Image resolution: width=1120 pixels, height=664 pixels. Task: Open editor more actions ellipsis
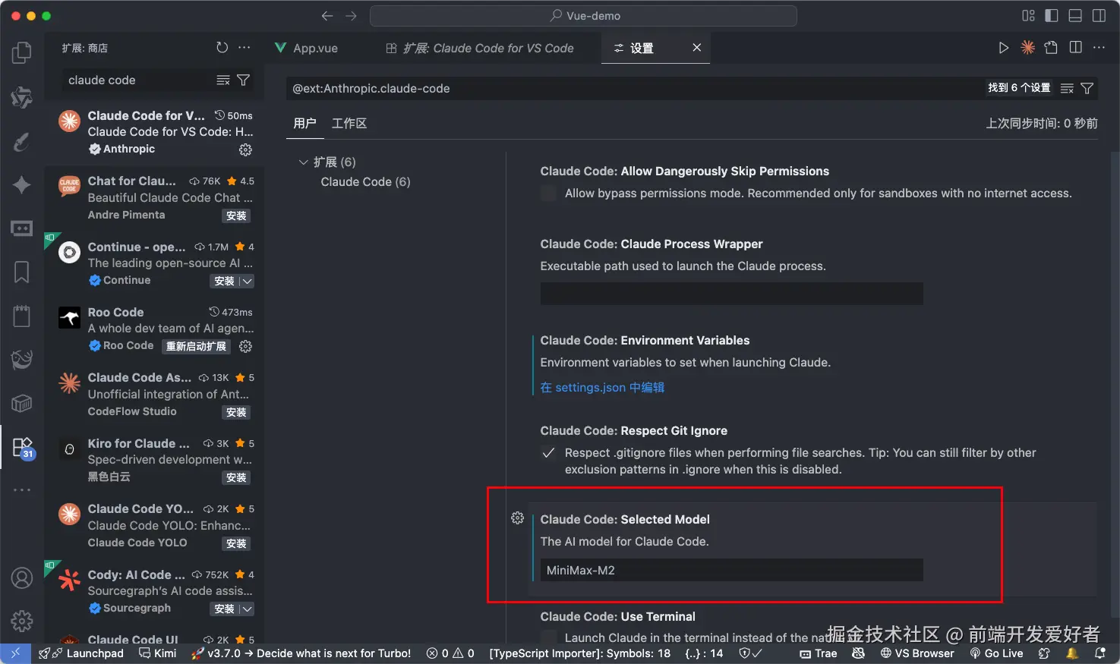(1099, 48)
